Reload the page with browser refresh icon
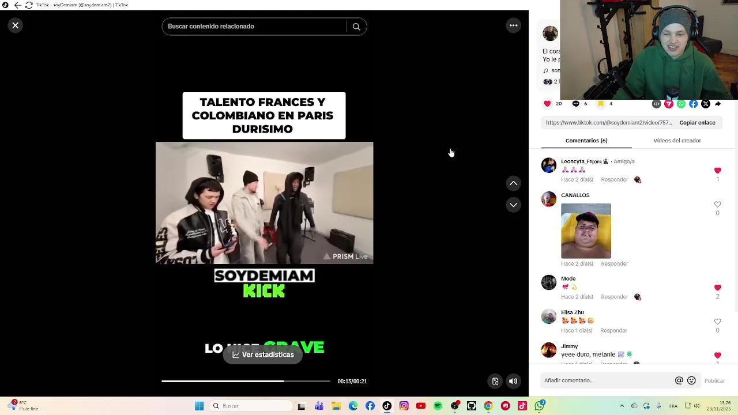Screen dimensions: 738x415 [x=28, y=5]
